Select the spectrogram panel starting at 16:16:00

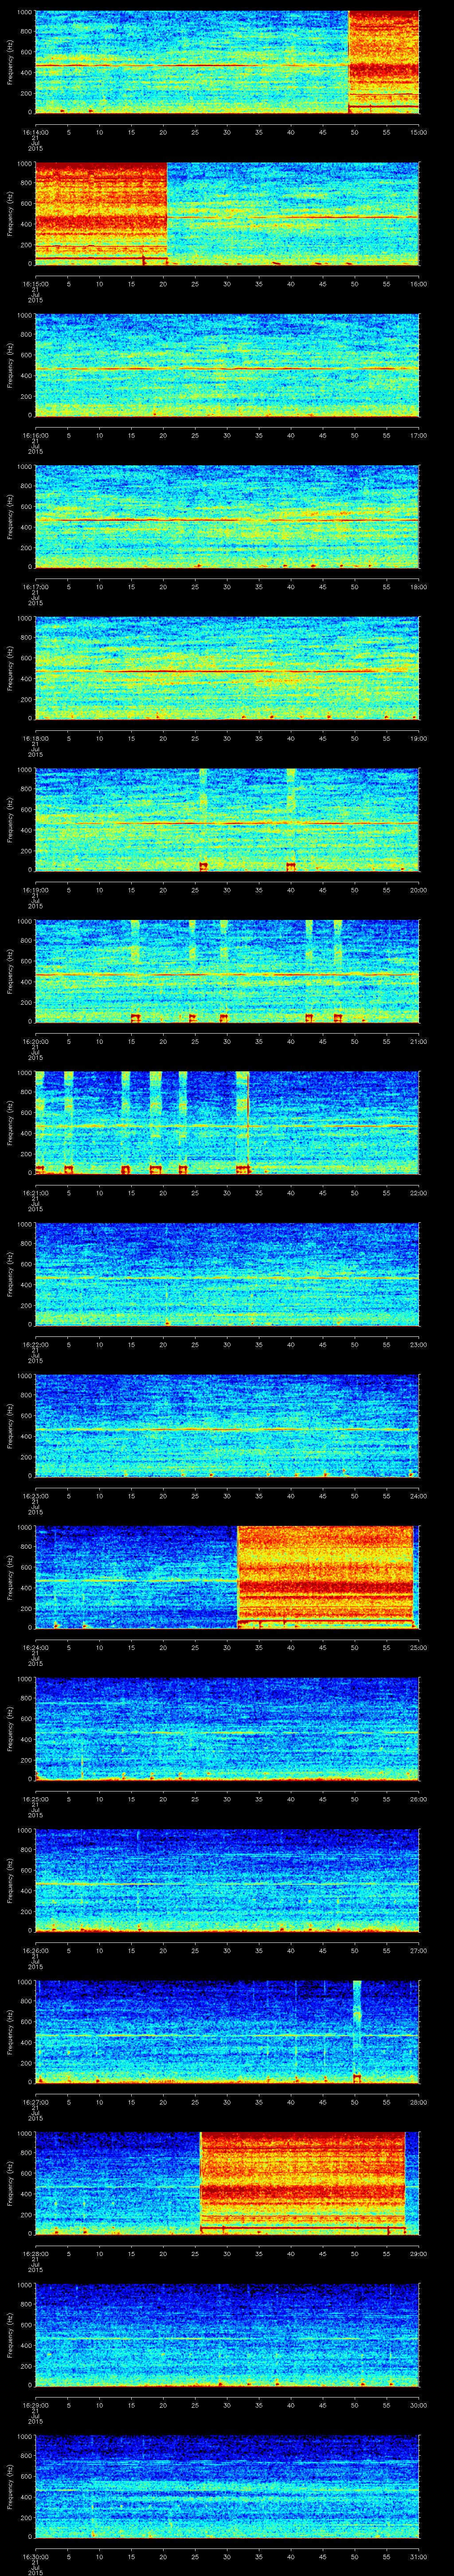[227, 365]
